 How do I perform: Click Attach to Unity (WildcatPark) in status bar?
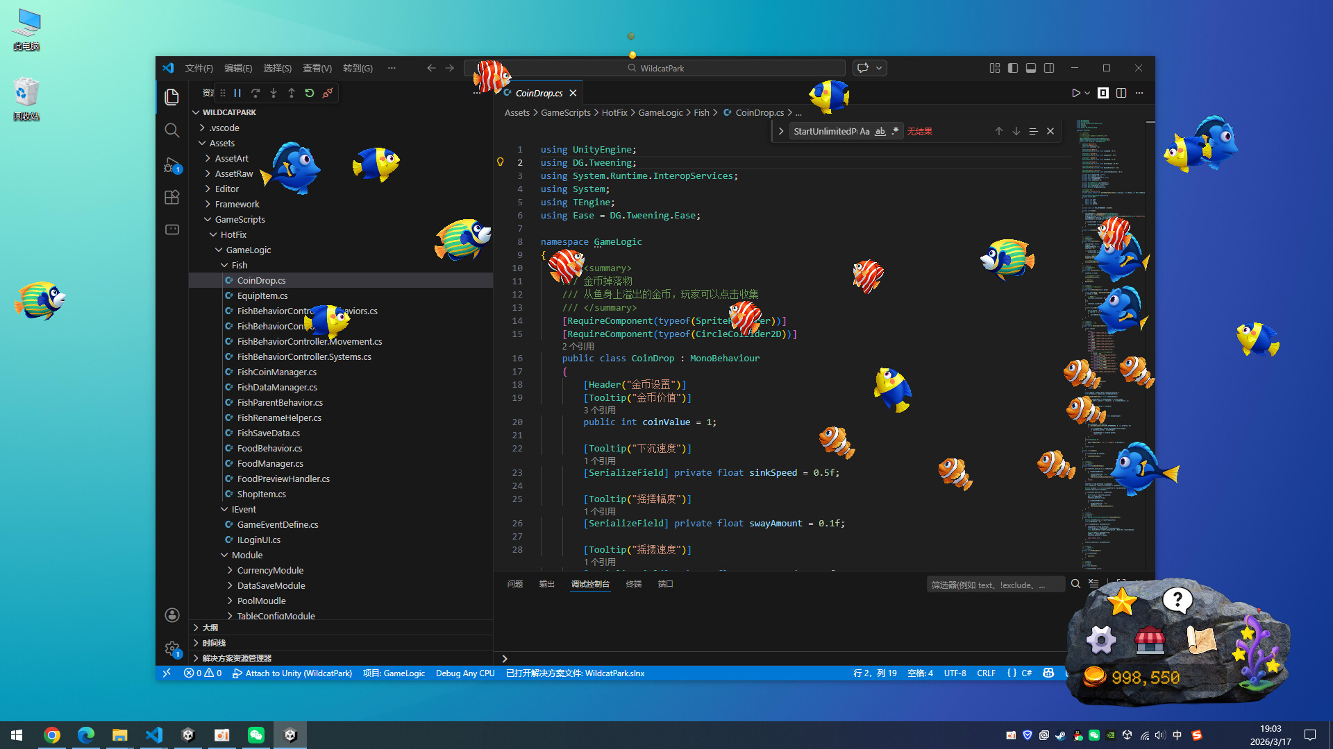click(292, 673)
